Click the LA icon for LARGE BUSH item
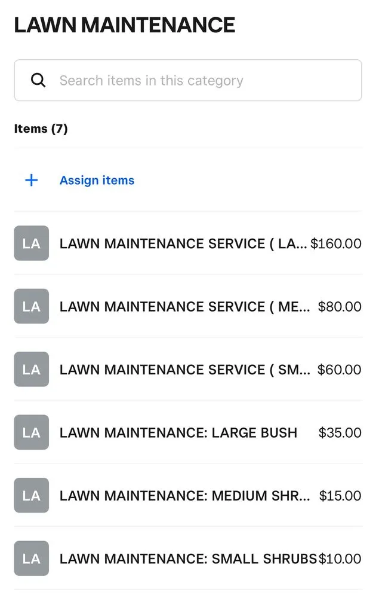Screen dimensions: 376x598 tap(31, 432)
